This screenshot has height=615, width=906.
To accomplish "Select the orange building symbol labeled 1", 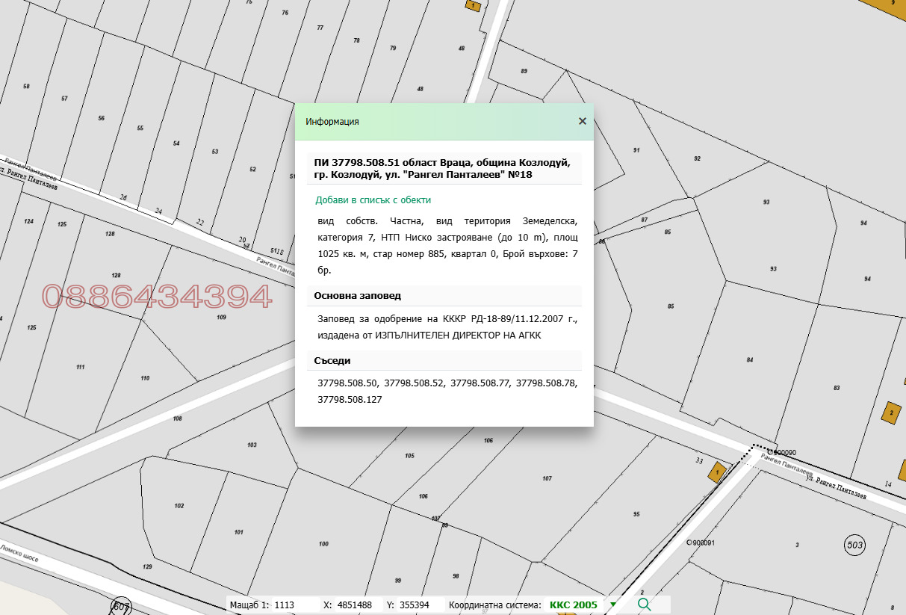I will click(716, 472).
